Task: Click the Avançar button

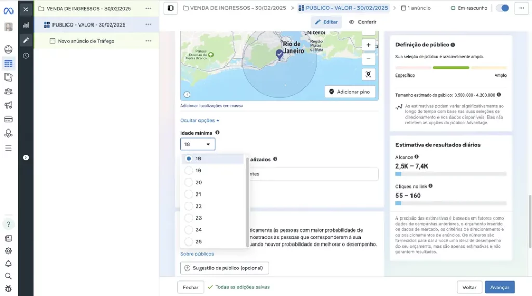Action: point(499,287)
